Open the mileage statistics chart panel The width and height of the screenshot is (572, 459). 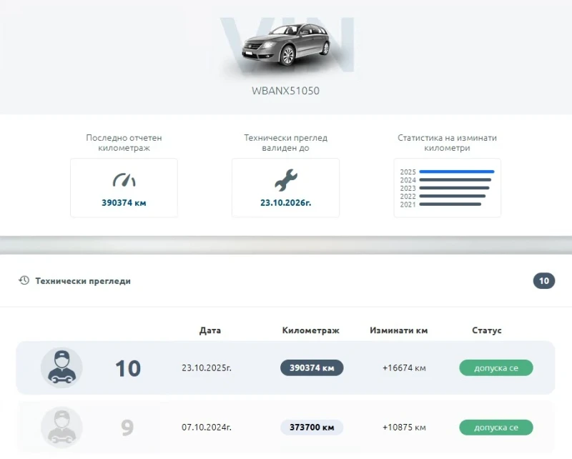tap(447, 187)
